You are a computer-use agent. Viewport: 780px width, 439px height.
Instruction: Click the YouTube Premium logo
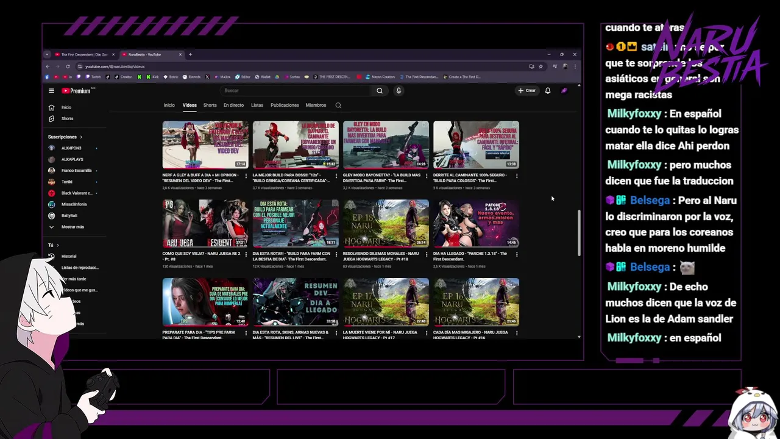[x=76, y=91]
